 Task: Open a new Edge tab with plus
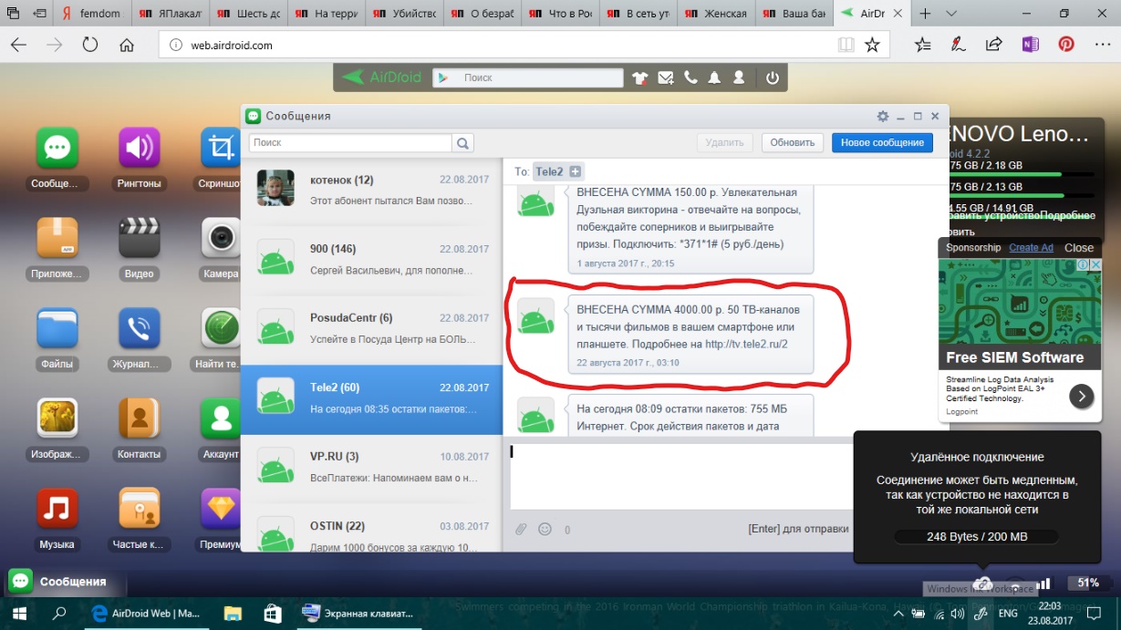pos(926,14)
